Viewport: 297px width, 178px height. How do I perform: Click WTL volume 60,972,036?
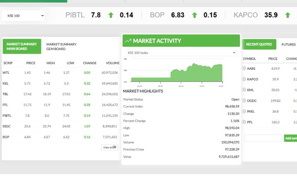tap(110, 73)
